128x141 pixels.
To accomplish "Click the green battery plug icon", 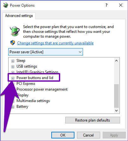I will 15,31.
